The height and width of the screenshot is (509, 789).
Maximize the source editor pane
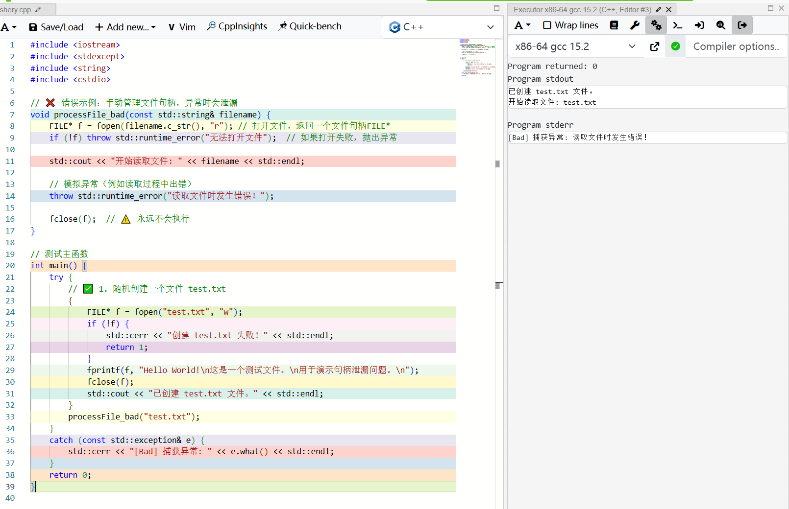[496, 8]
